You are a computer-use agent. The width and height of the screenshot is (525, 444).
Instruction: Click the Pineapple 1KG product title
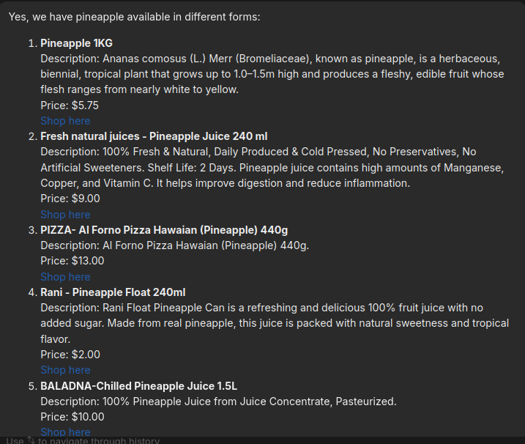coord(76,43)
